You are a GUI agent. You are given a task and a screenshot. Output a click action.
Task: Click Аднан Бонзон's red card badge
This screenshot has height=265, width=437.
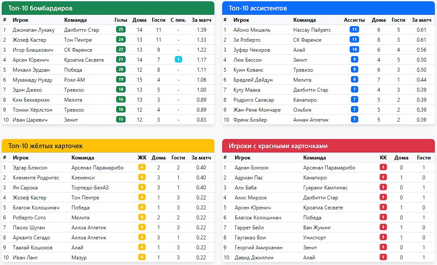point(383,168)
